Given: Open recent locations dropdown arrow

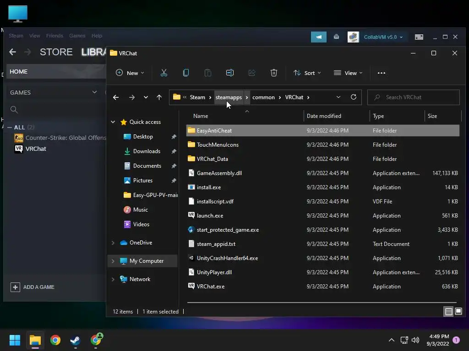Looking at the screenshot, I should [x=146, y=97].
